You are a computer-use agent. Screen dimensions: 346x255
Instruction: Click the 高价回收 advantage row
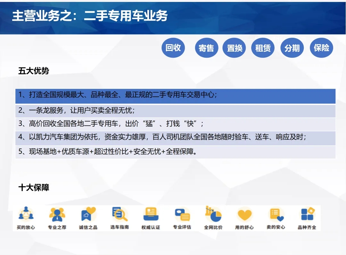coord(175,124)
